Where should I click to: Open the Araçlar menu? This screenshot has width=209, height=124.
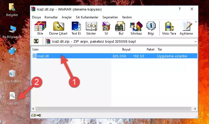(x=67, y=17)
